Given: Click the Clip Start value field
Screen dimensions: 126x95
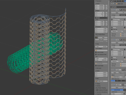Looking at the screenshot, I should click(101, 58).
